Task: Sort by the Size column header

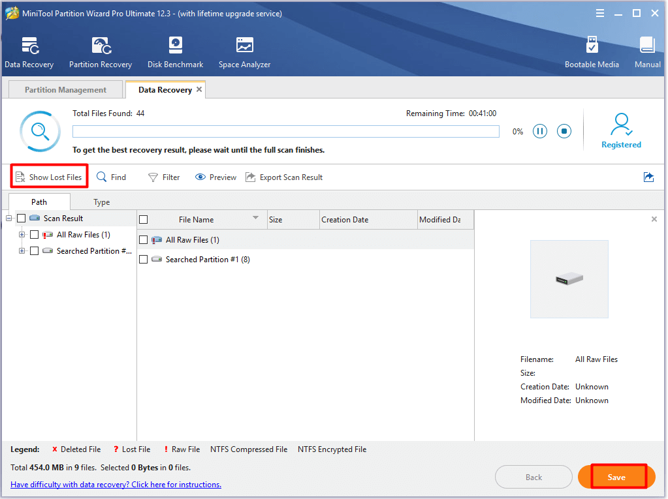Action: [x=293, y=220]
